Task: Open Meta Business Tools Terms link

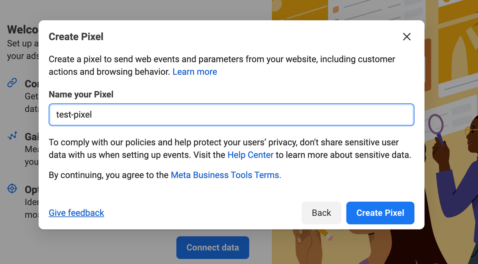Action: pyautogui.click(x=226, y=175)
